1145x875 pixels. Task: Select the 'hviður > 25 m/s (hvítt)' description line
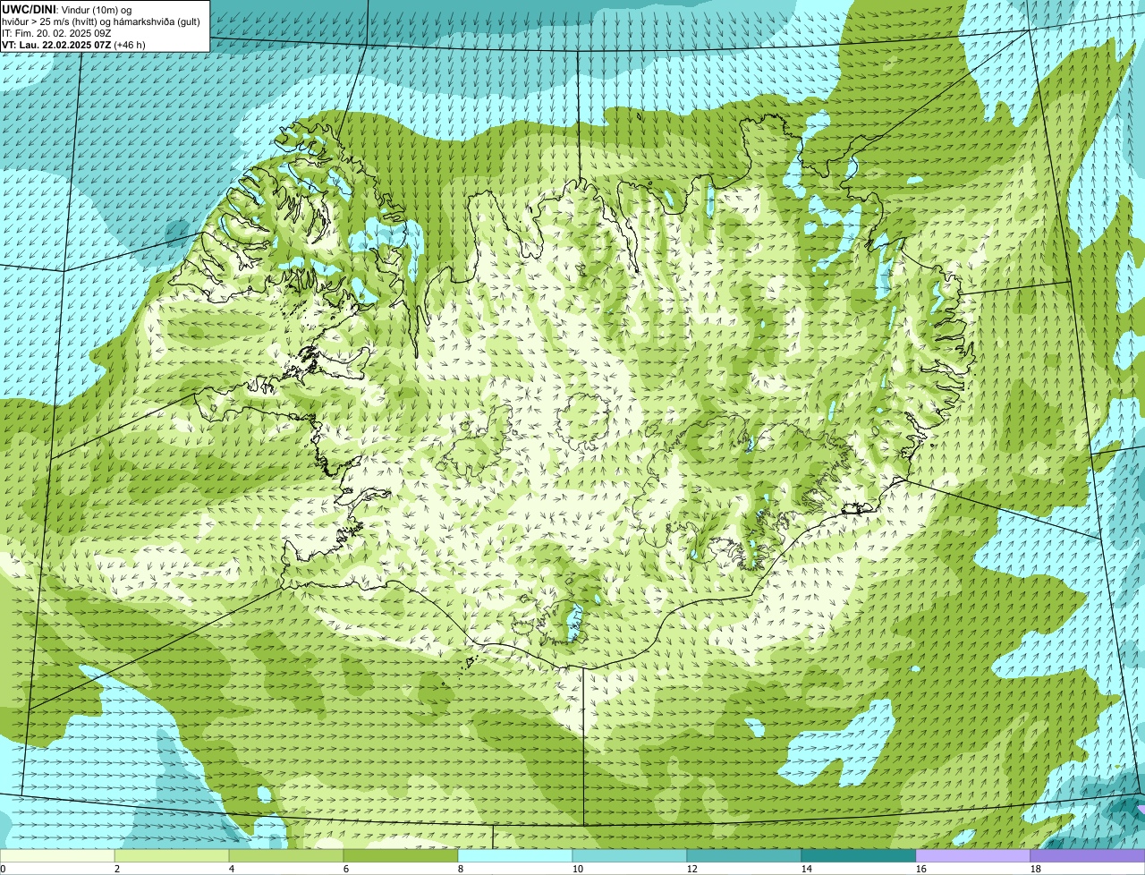tap(101, 21)
